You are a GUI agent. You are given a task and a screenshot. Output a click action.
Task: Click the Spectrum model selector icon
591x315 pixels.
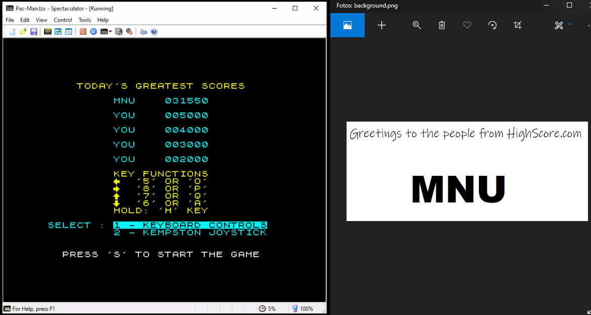tap(104, 32)
